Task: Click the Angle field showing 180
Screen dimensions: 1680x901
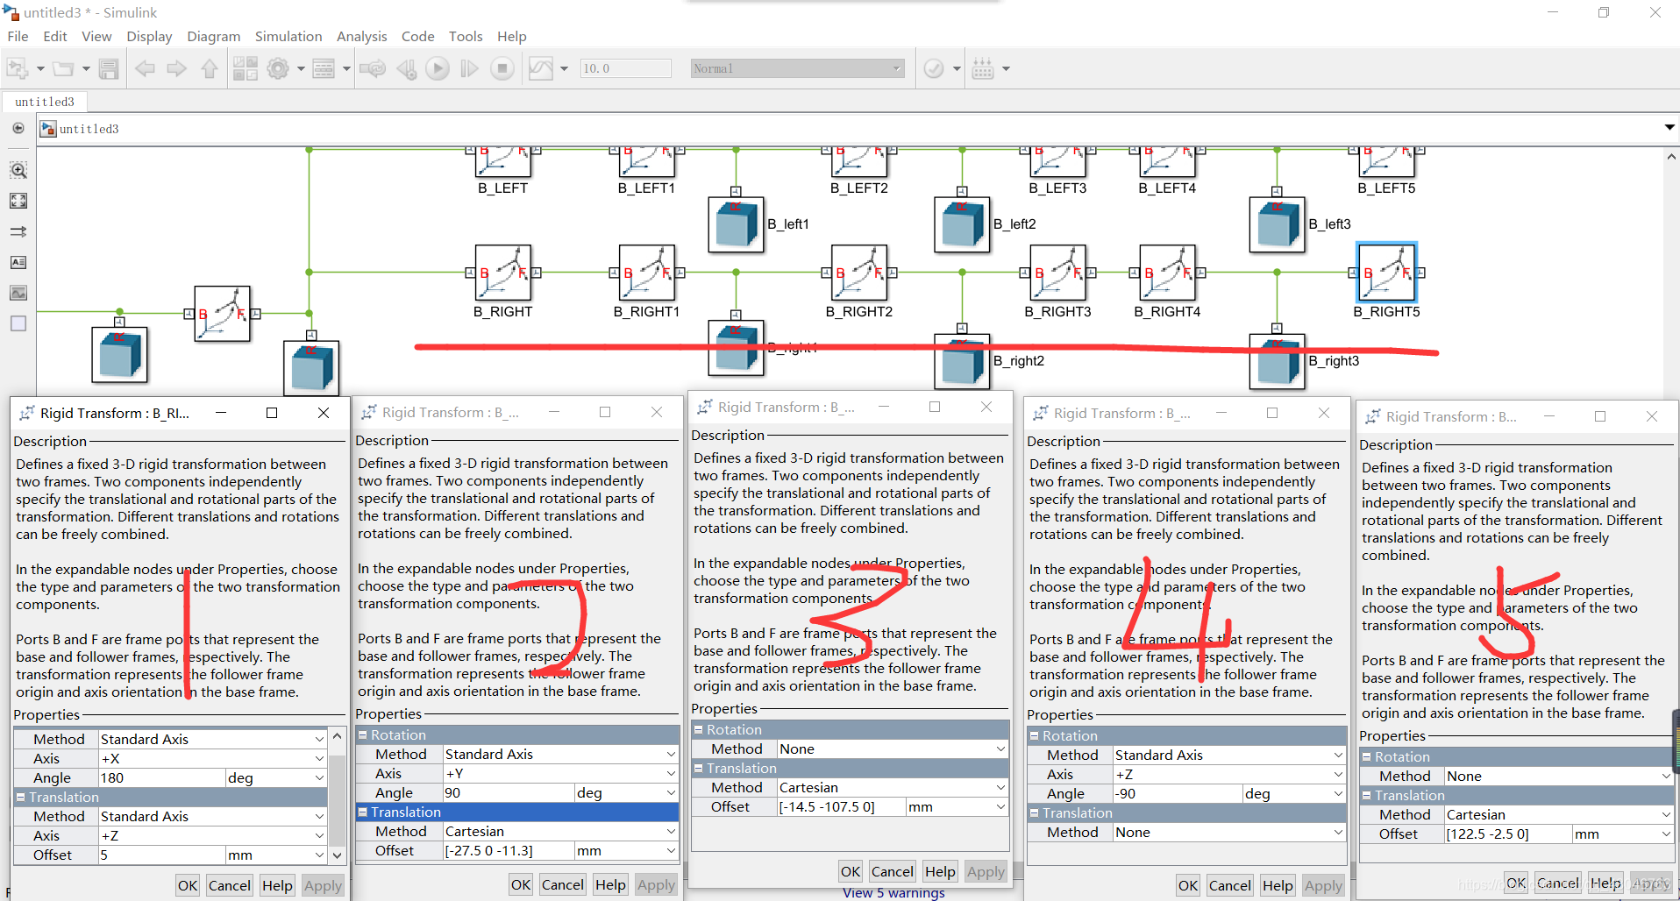Action: pos(161,777)
